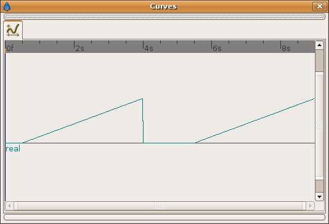This screenshot has height=224, width=329.
Task: Click the curve peak near 4s
Action: pos(142,98)
